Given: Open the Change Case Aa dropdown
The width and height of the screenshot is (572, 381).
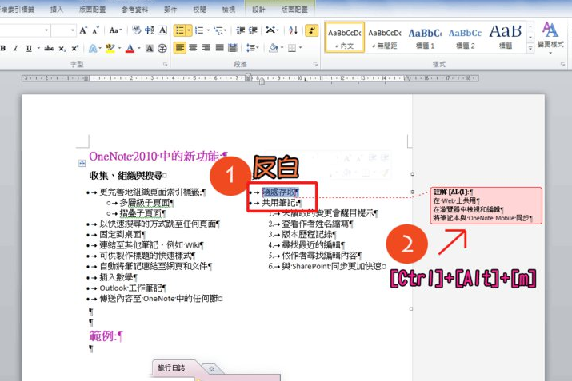Looking at the screenshot, I should 116,30.
